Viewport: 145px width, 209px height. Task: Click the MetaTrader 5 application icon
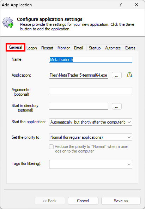coord(129,75)
